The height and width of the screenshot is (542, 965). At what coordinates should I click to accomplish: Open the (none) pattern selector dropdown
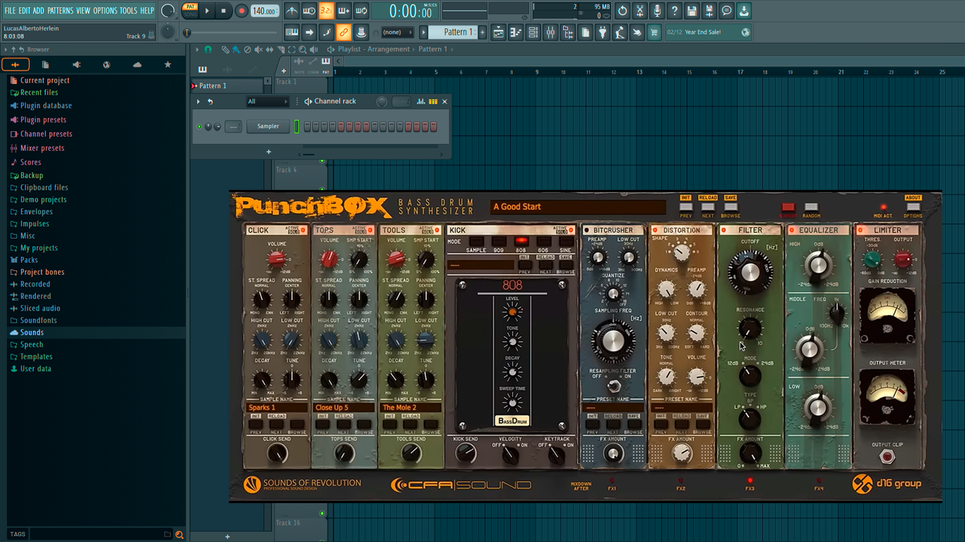(x=396, y=32)
